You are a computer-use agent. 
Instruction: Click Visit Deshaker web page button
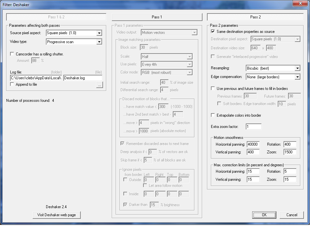click(57, 215)
